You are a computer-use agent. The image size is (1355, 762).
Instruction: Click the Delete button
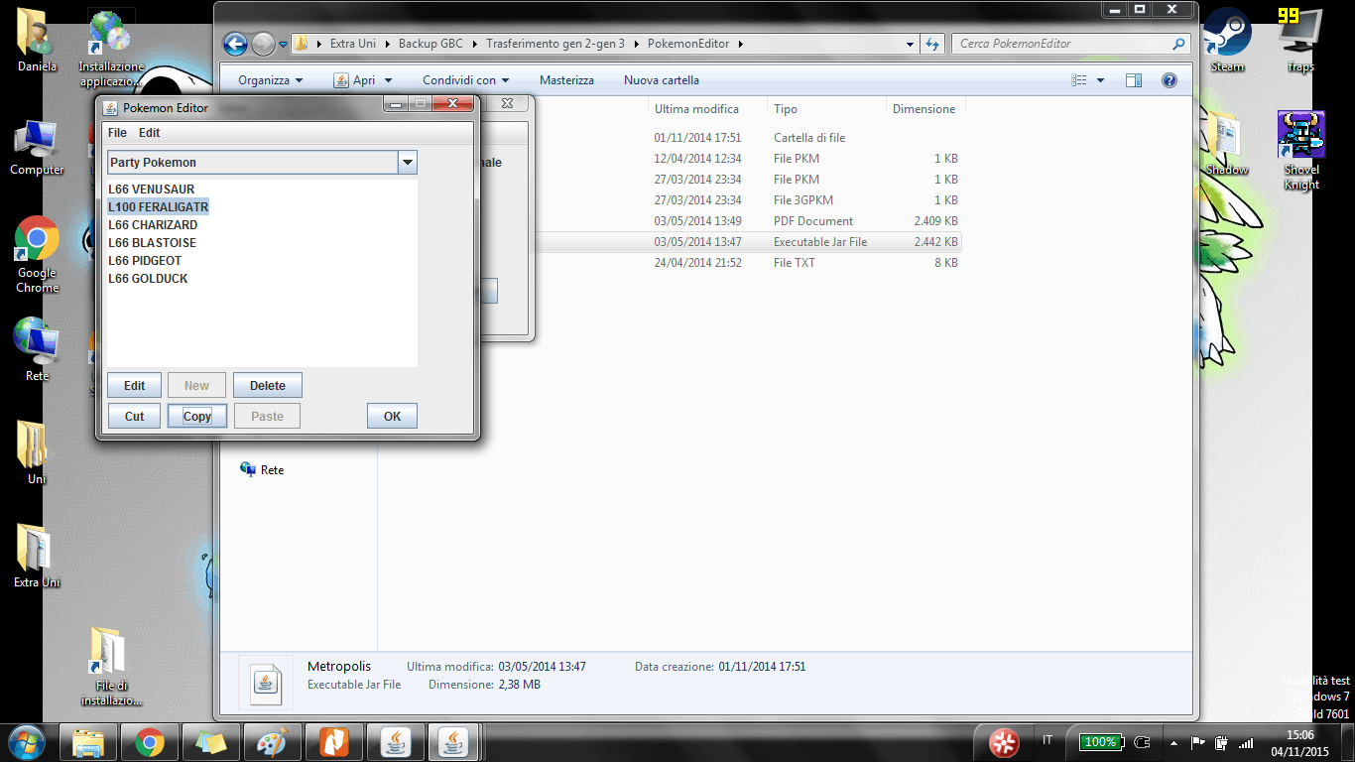[267, 386]
